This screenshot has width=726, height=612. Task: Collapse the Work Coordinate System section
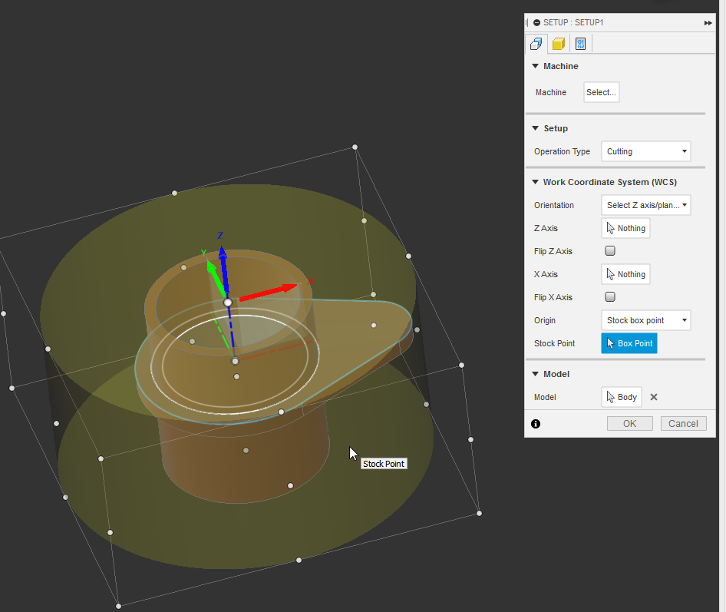click(x=535, y=182)
